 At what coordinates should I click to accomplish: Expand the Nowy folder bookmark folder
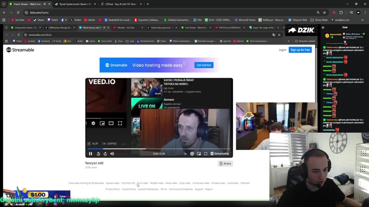point(319,20)
